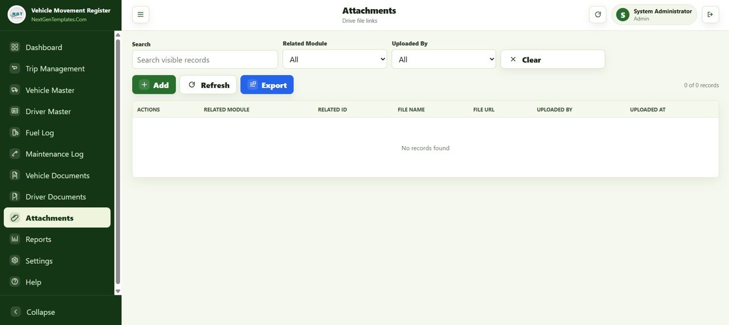Viewport: 729px width, 325px height.
Task: Click the sidebar scrollbar down arrow
Action: tap(118, 291)
